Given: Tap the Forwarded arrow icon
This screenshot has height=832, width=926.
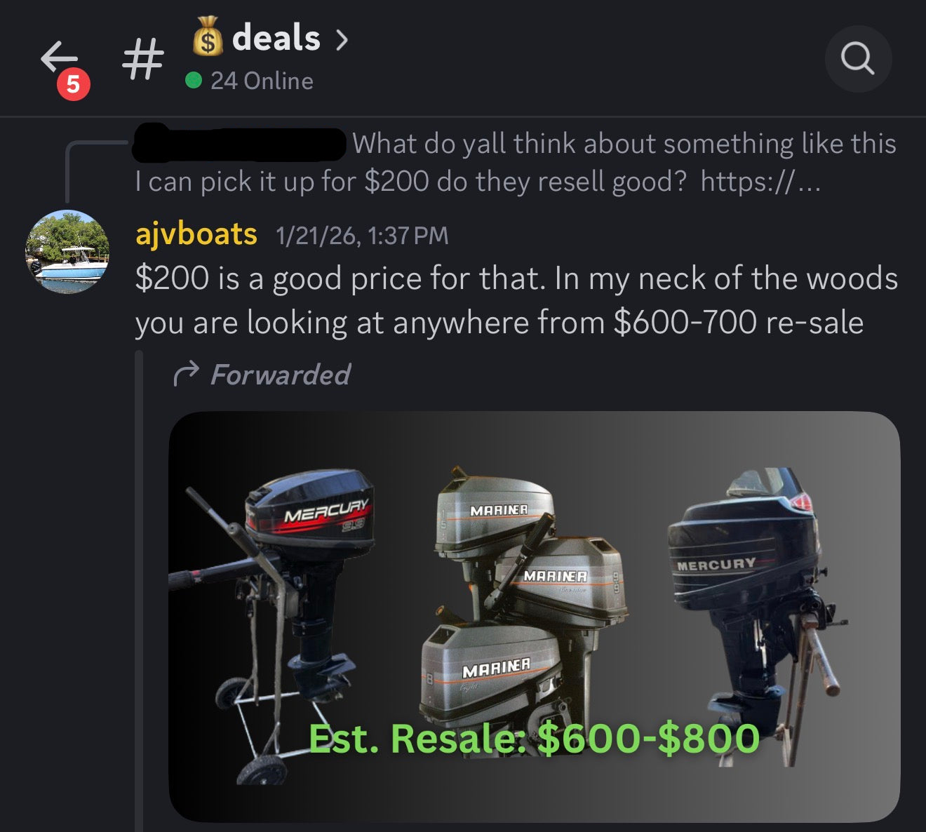Looking at the screenshot, I should pos(186,375).
